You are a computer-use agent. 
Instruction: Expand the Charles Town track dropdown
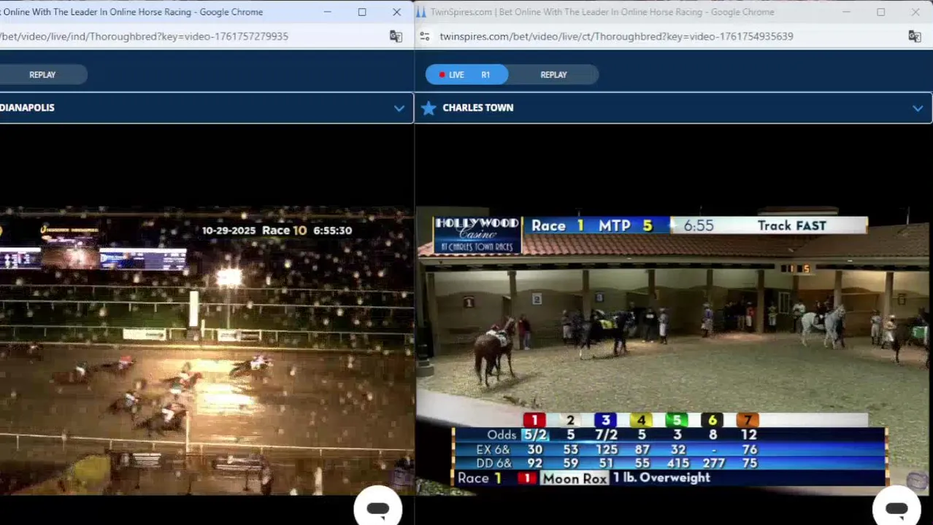[918, 108]
